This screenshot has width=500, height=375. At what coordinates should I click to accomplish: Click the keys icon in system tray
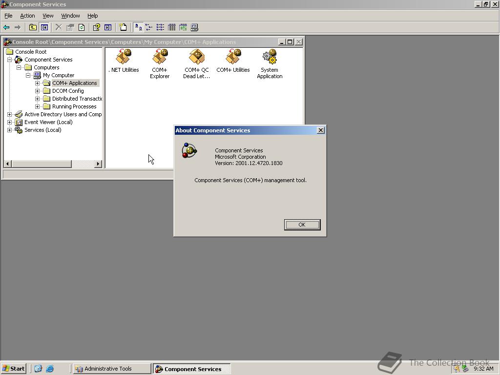[x=457, y=369]
